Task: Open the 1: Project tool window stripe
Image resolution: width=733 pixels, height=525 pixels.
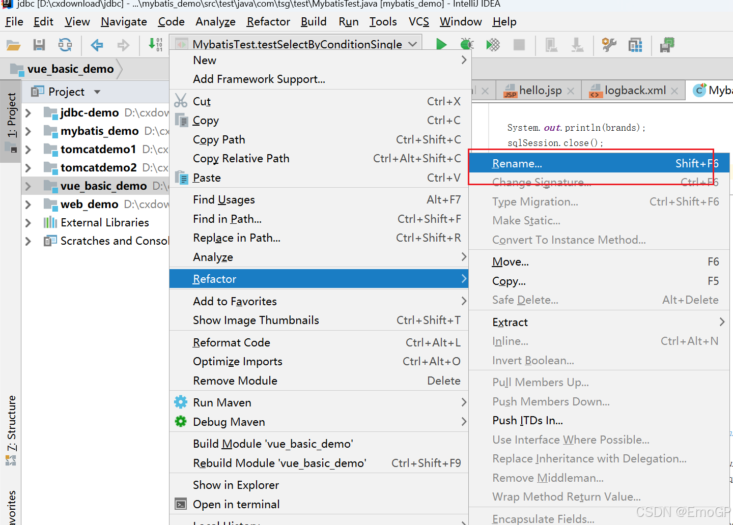Action: [11, 121]
